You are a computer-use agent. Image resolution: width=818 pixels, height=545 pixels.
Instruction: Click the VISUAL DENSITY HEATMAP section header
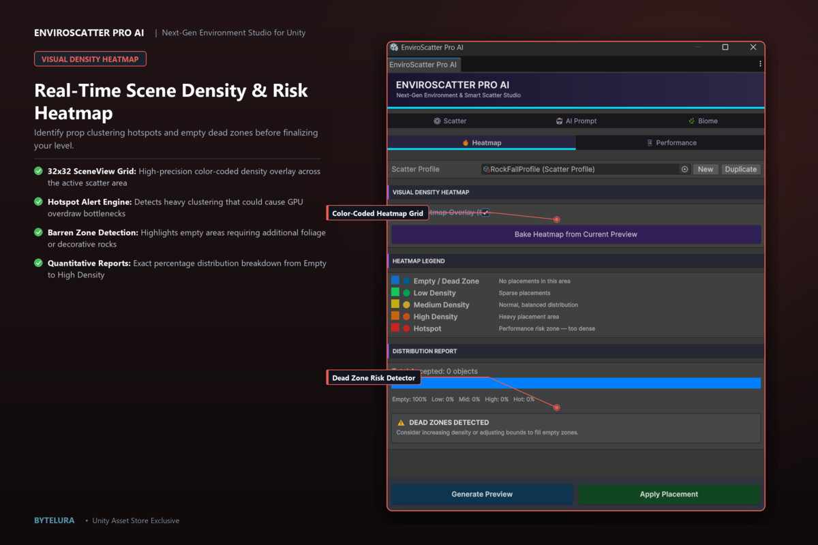coord(576,192)
